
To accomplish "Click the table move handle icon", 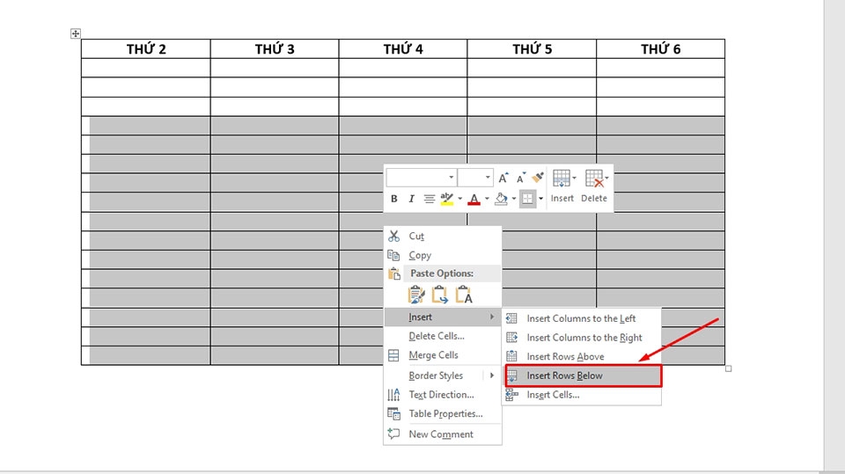I will [x=76, y=33].
